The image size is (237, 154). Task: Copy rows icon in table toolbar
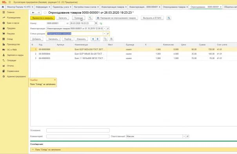click(105, 39)
